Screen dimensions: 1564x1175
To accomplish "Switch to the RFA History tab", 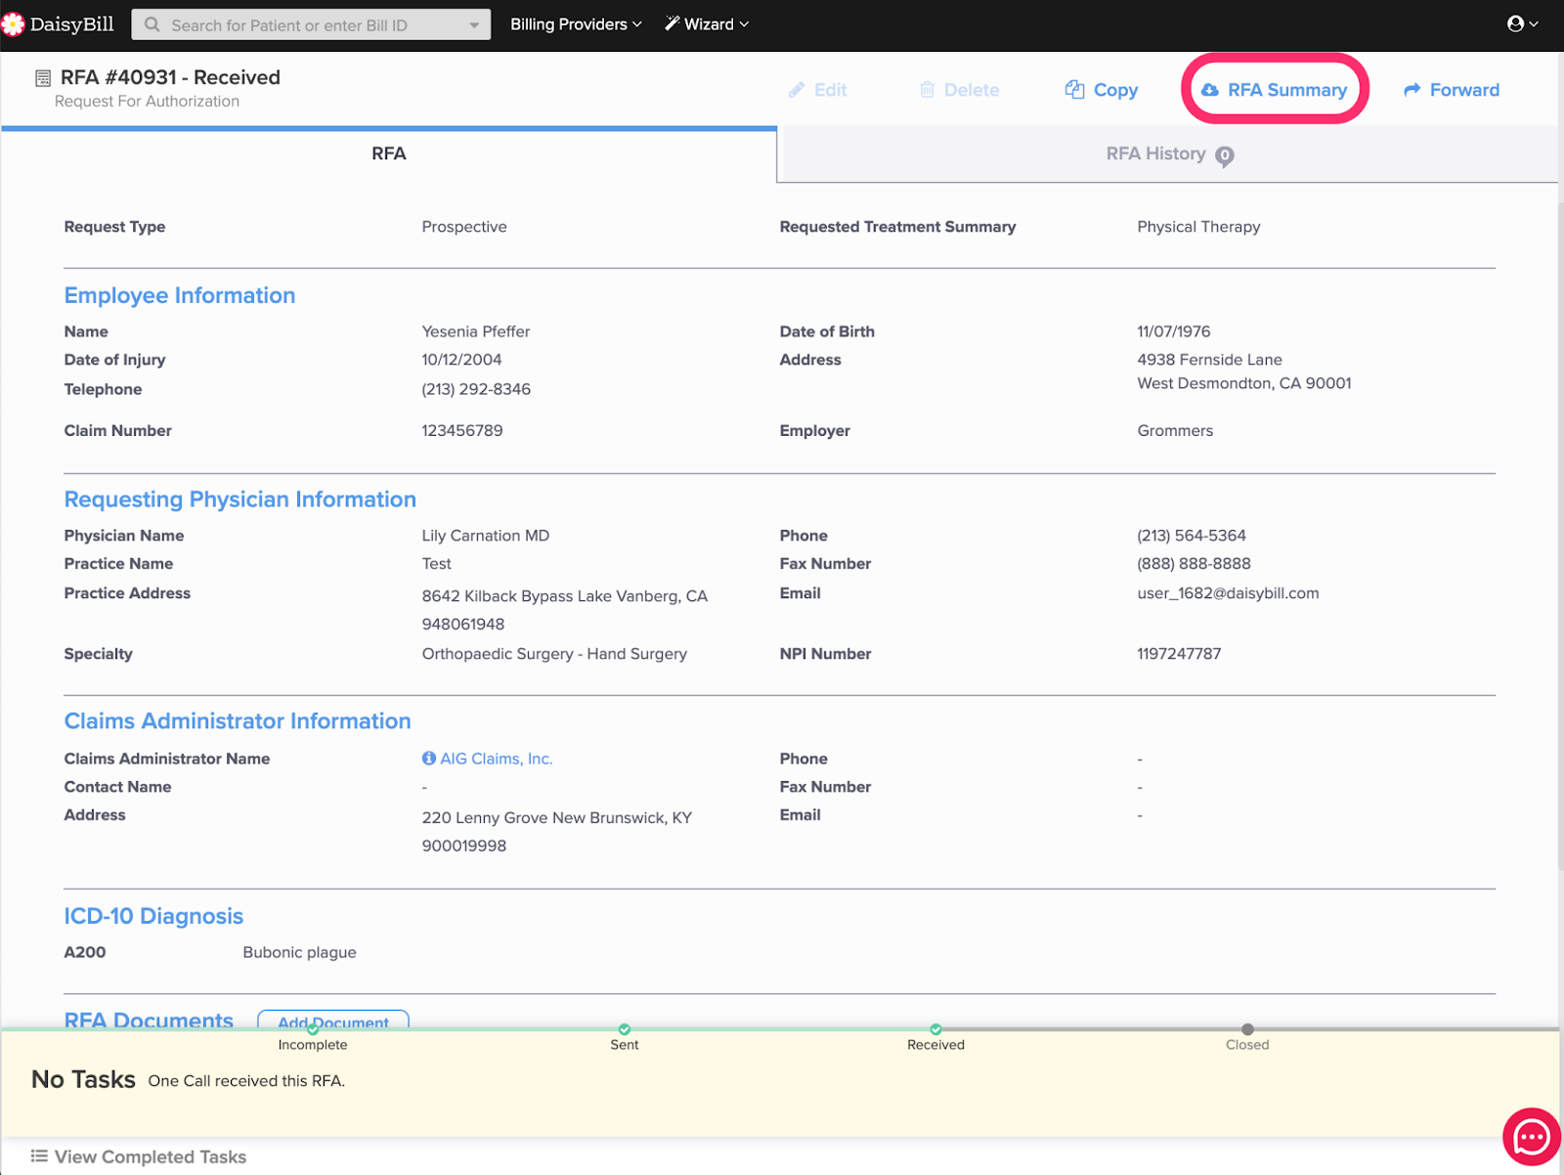I will 1170,154.
